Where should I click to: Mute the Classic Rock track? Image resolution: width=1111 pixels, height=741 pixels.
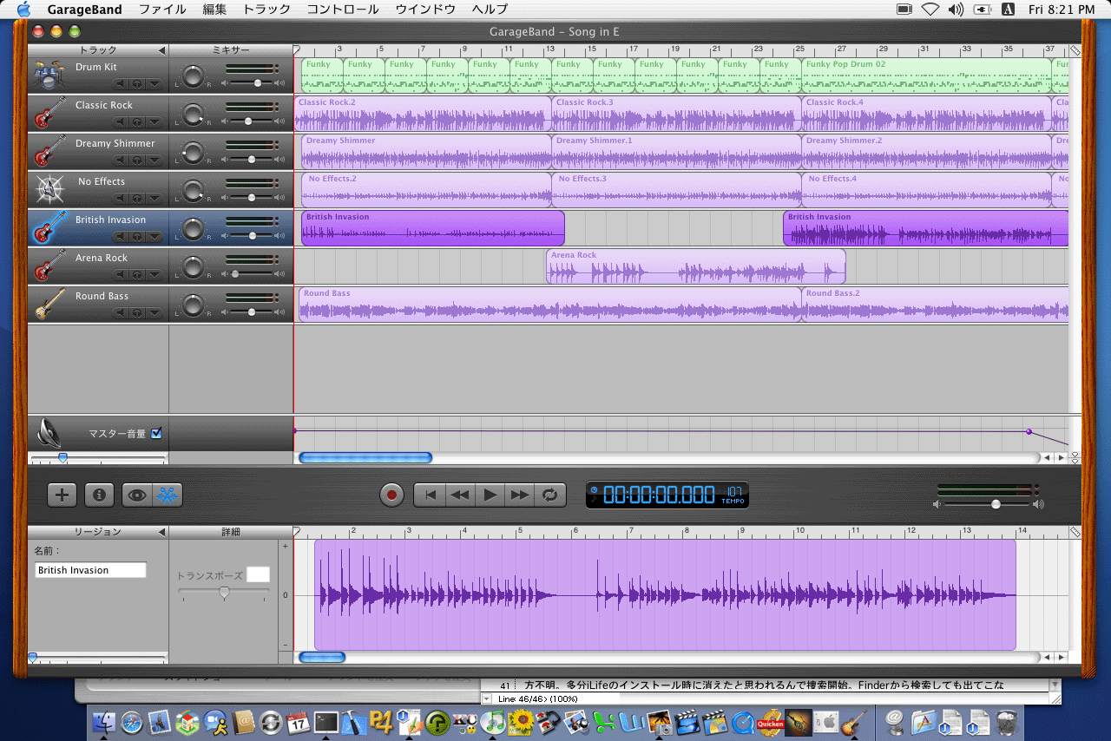[122, 122]
